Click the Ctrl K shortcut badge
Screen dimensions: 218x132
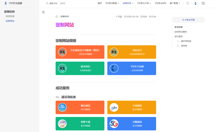point(63,3)
